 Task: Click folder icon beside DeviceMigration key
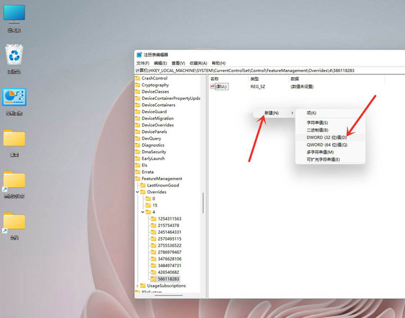click(x=138, y=118)
